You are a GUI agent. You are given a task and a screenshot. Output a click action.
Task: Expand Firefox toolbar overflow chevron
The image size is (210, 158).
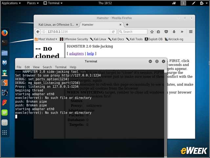pyautogui.click(x=182, y=32)
